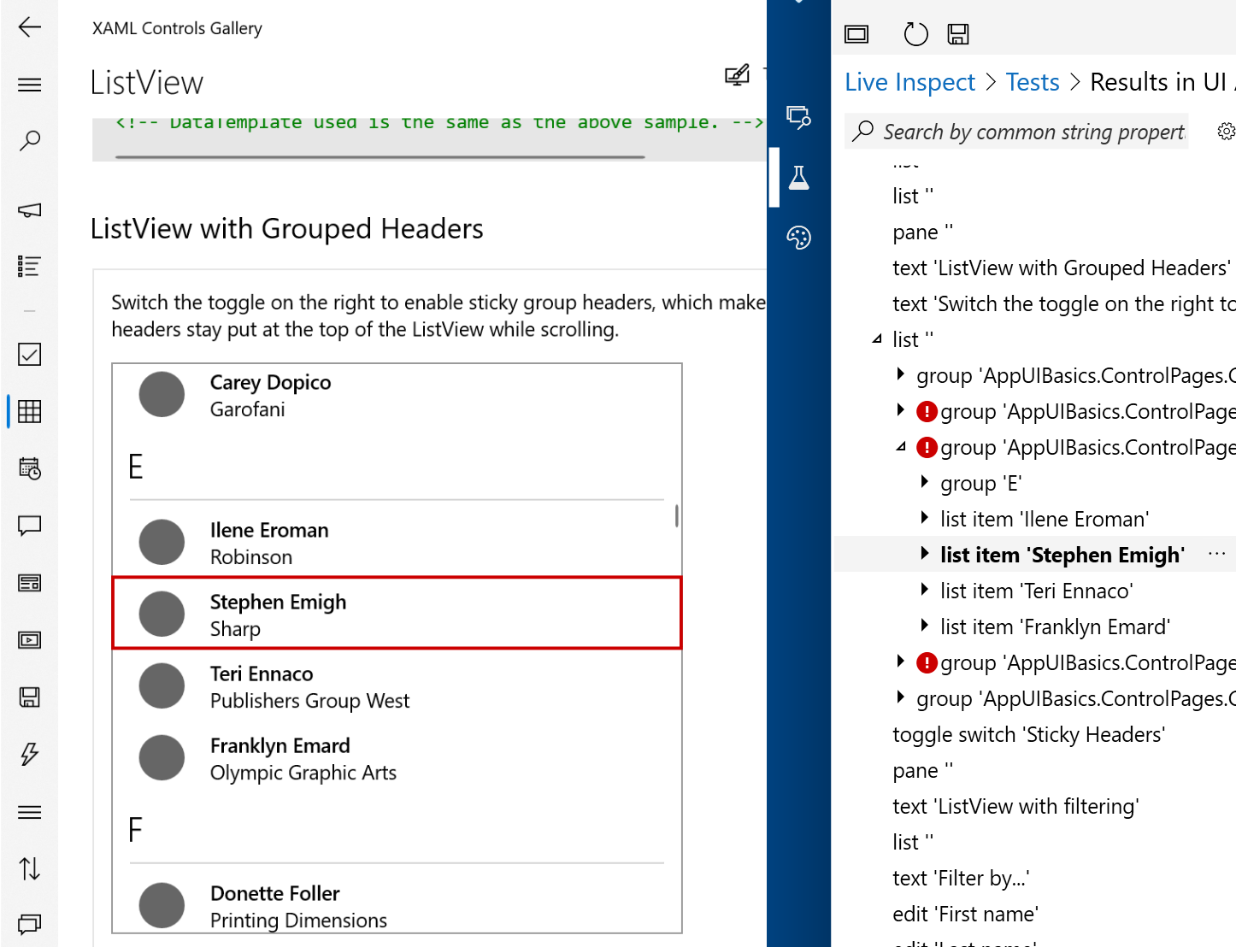
Task: Expand the group 'E' node
Action: 925,482
